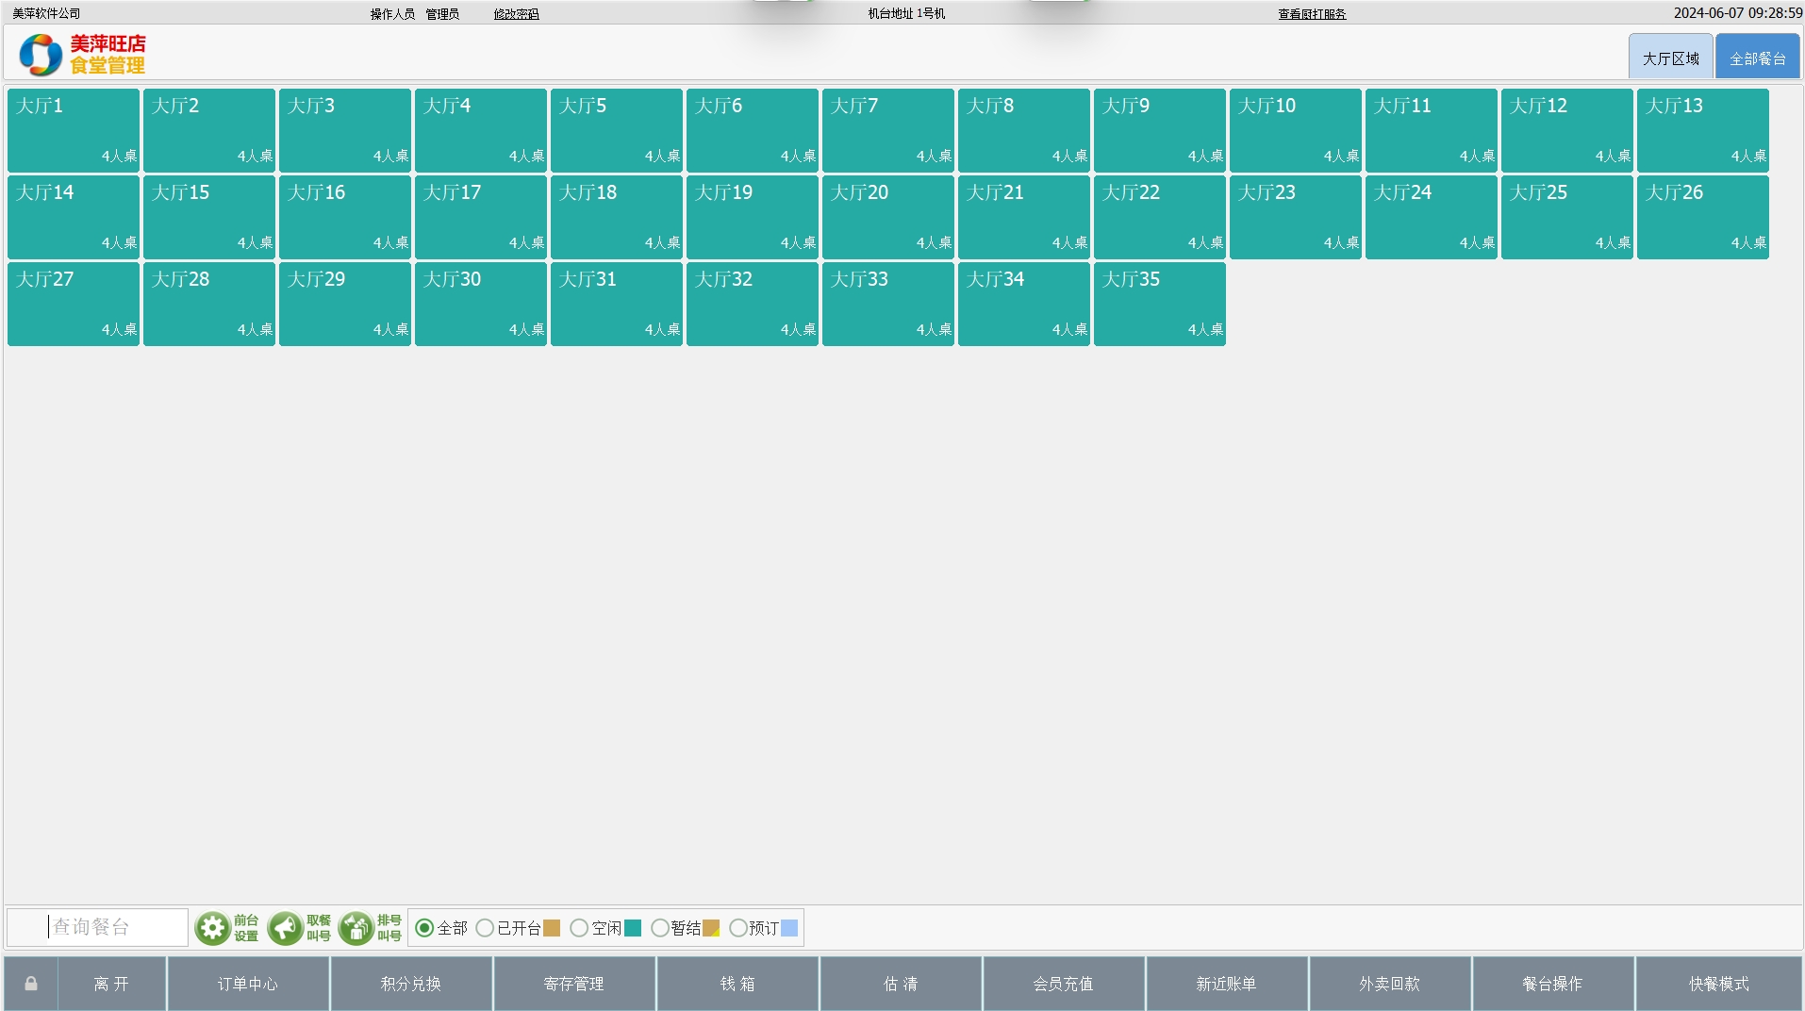This screenshot has width=1805, height=1011.
Task: Switch to the 全部餐台 tab
Action: coord(1757,58)
